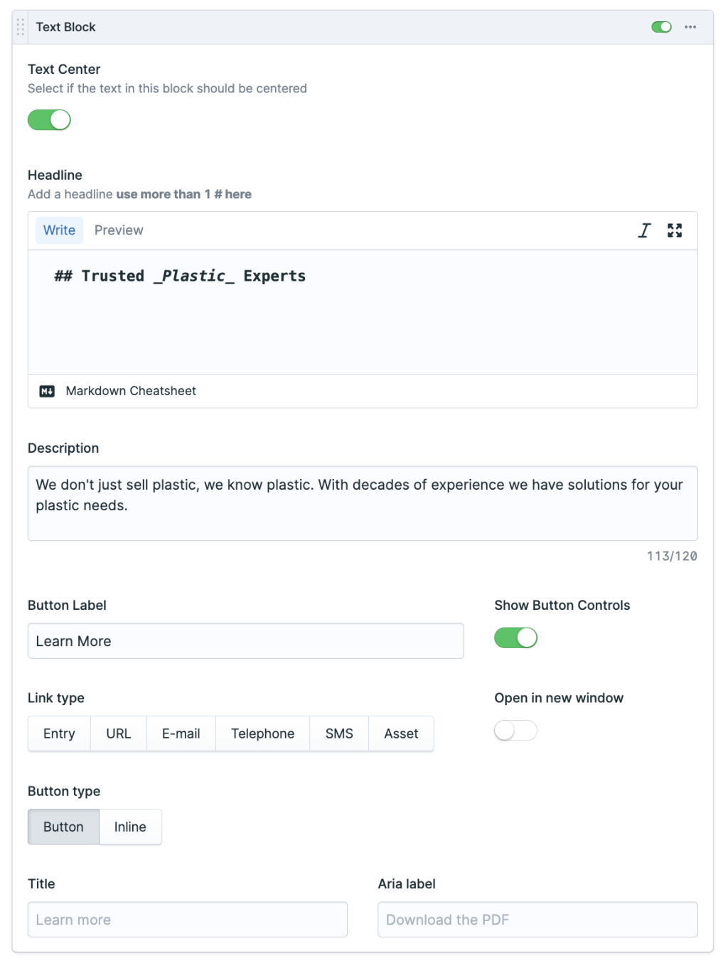Switch to the Preview tab

pos(118,230)
